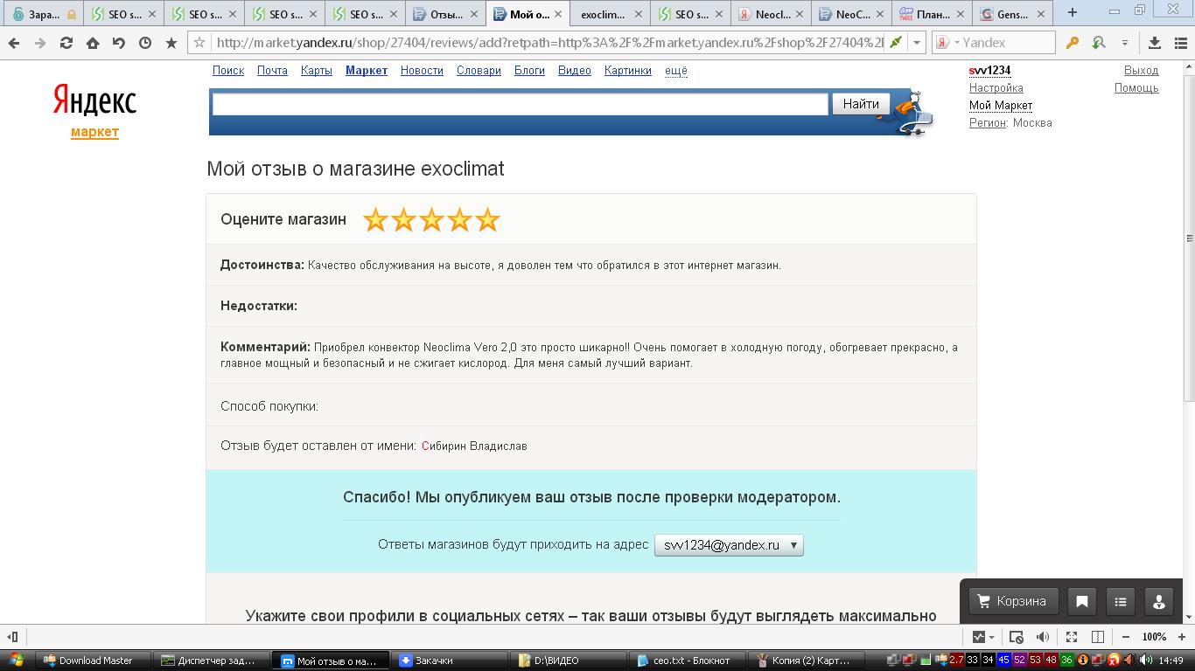Open a new tab with plus button
The height and width of the screenshot is (671, 1195).
[x=1072, y=13]
